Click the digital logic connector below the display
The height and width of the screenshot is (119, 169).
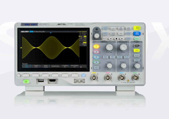pyautogui.click(x=52, y=81)
